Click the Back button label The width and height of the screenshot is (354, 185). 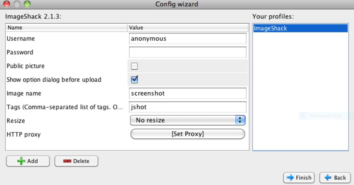tap(340, 178)
